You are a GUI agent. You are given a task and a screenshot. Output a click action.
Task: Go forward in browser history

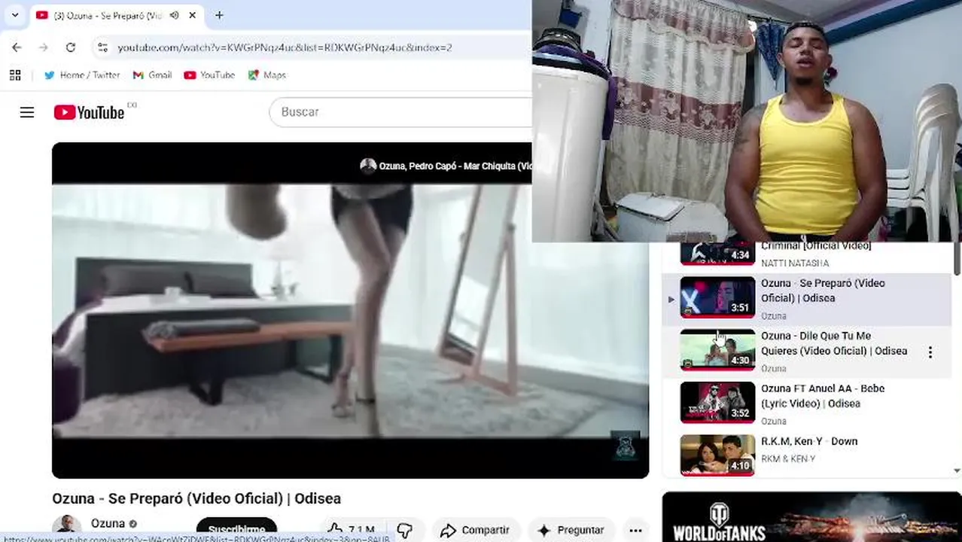[x=44, y=47]
